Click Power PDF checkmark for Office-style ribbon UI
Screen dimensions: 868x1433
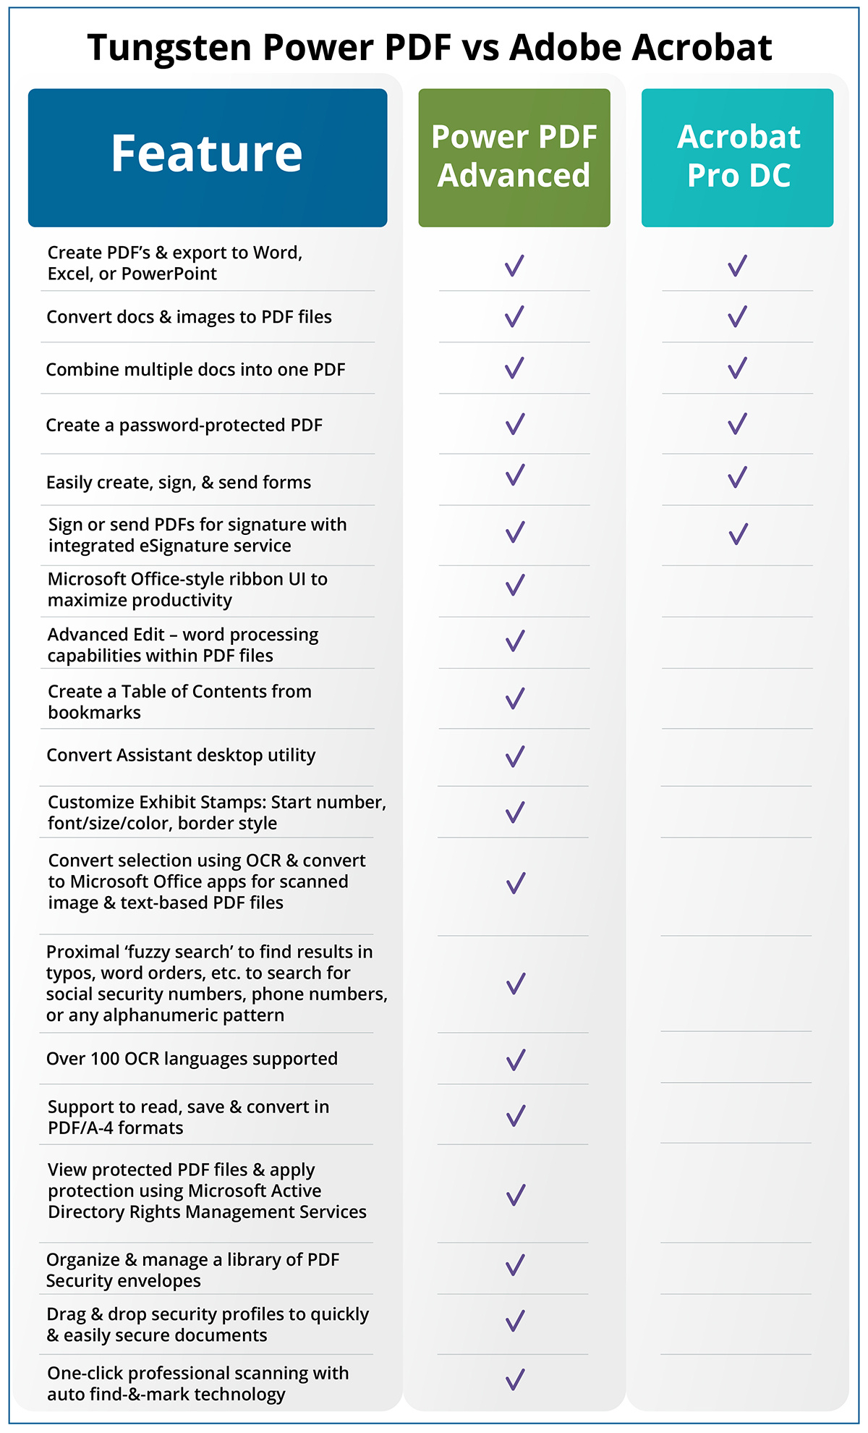pos(515,585)
